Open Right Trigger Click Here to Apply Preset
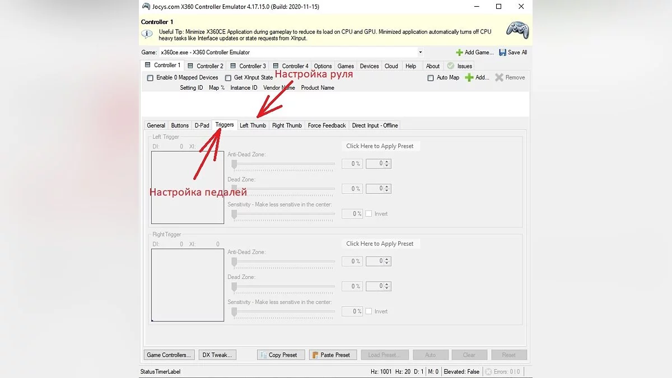 click(x=380, y=244)
